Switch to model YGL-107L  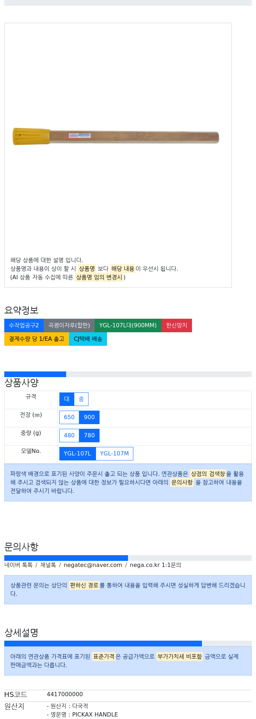(78, 454)
